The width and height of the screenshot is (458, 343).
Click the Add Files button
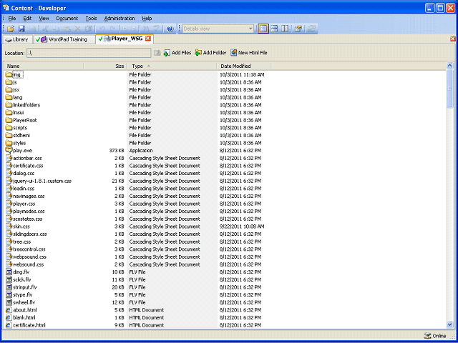click(x=177, y=53)
